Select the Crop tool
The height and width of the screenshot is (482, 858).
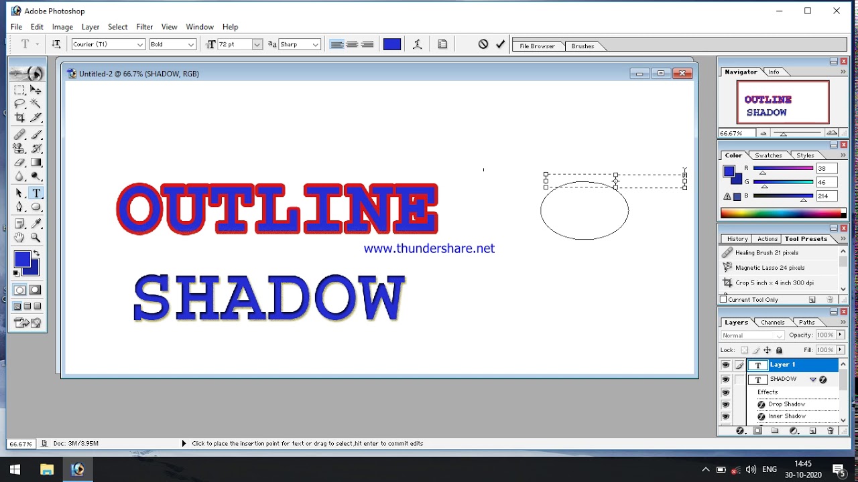point(19,117)
